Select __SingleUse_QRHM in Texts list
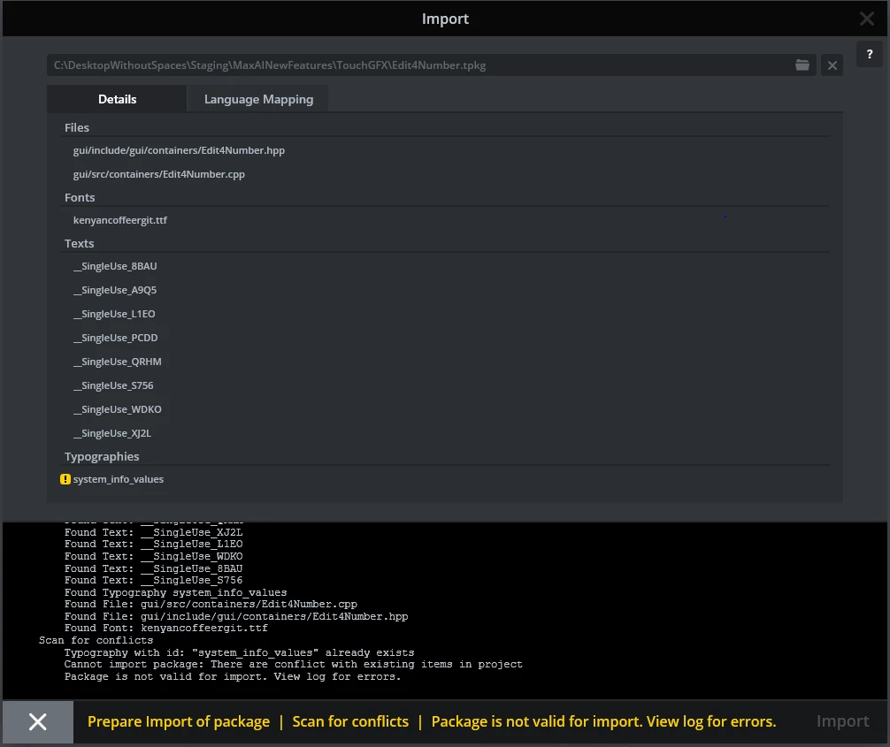 pos(118,362)
